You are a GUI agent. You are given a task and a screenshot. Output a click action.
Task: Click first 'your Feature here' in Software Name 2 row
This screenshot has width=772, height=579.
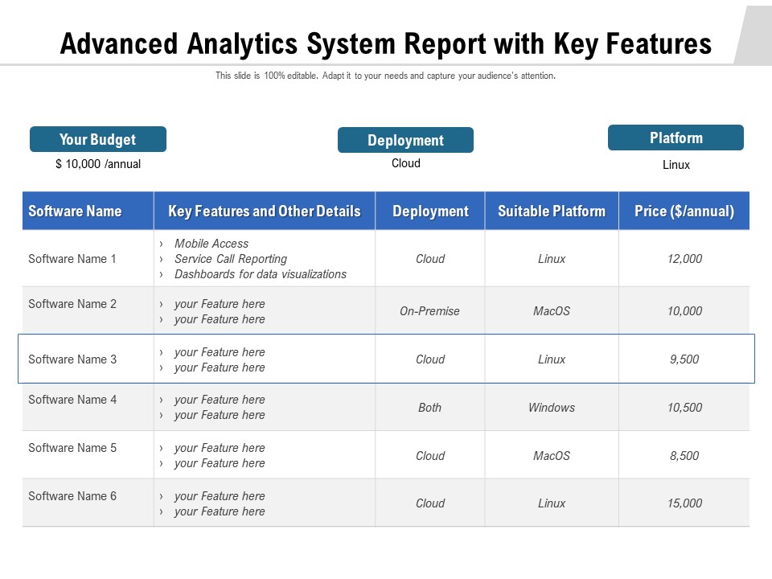coord(220,304)
